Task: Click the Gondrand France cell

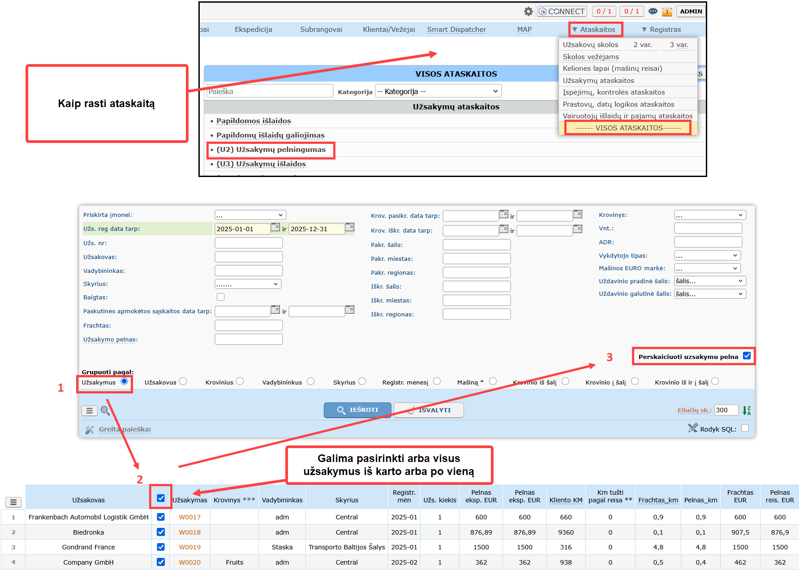Action: (x=88, y=547)
